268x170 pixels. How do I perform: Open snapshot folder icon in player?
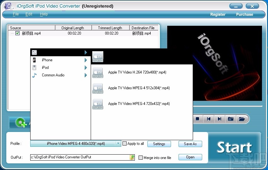point(242,119)
